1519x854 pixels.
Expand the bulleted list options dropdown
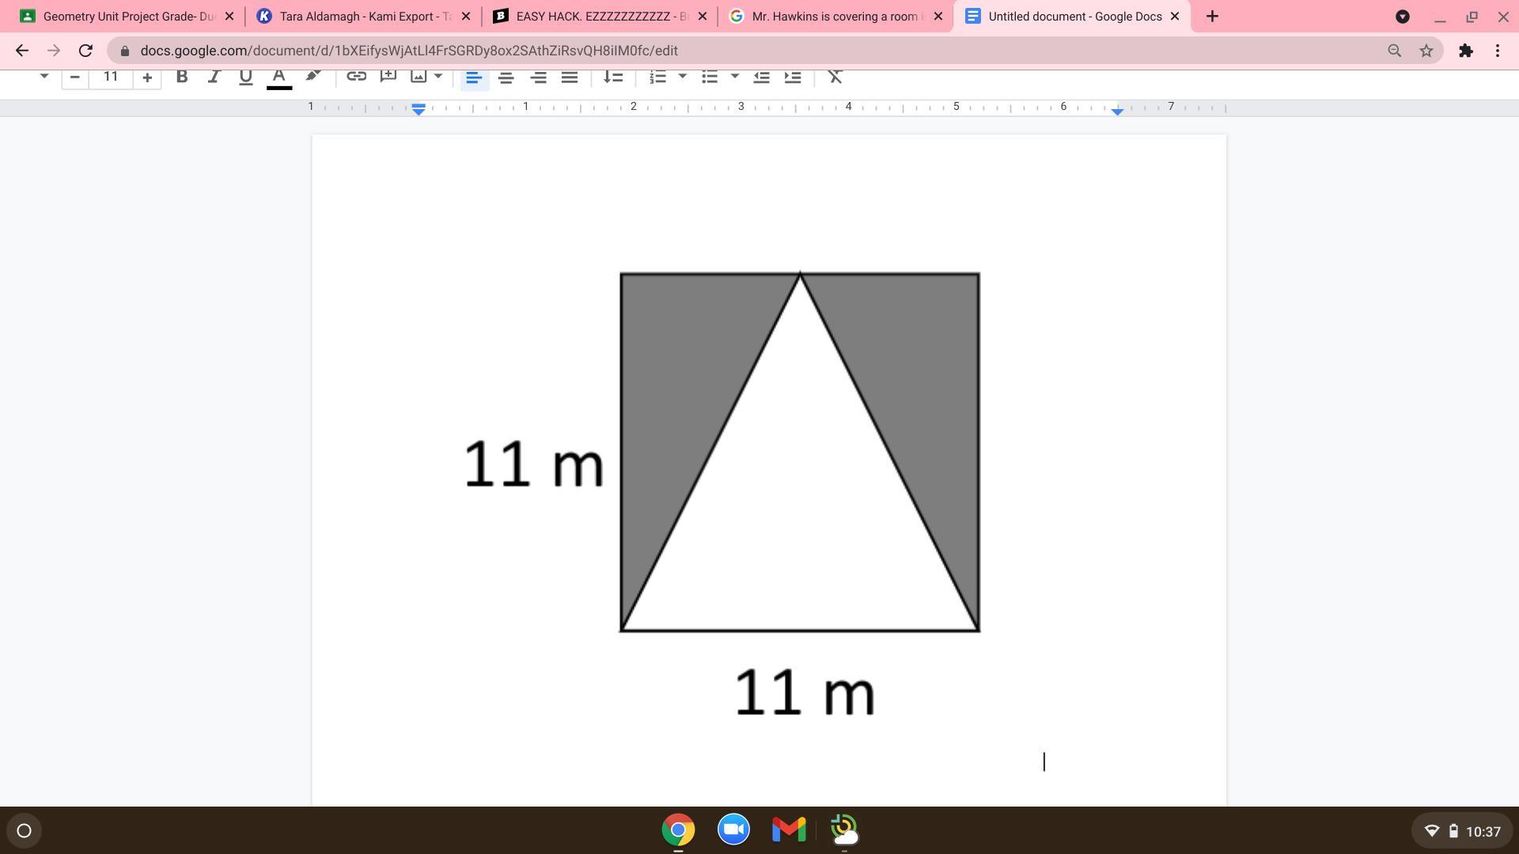(735, 77)
